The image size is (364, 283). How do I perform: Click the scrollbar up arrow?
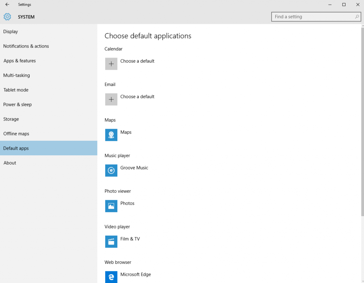click(x=363, y=26)
